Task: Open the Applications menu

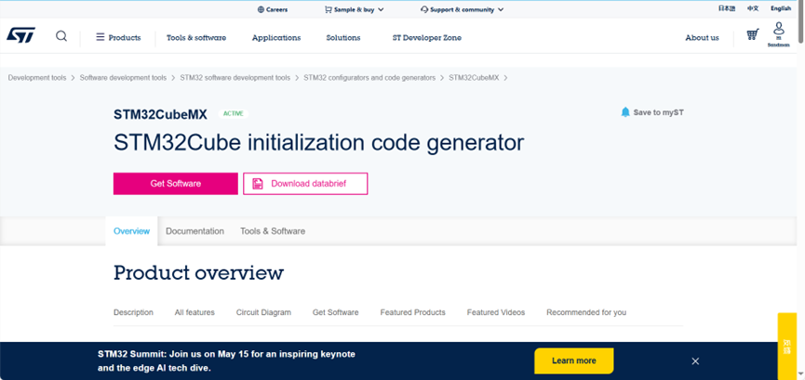Action: pyautogui.click(x=276, y=37)
